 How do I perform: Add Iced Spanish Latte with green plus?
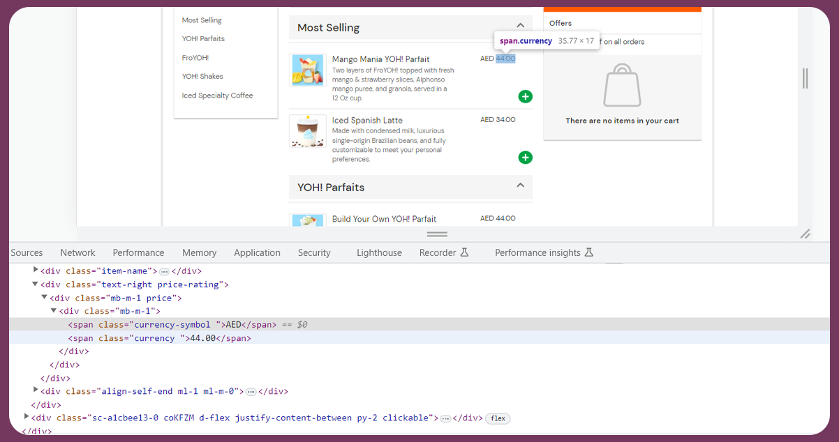[x=525, y=158]
